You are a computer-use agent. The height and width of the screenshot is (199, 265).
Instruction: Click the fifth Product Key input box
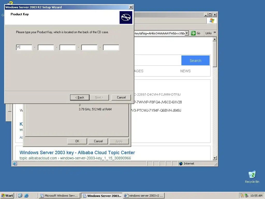click(x=111, y=47)
